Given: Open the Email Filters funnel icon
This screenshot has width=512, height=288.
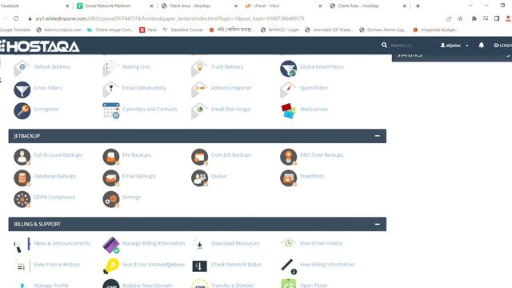Looking at the screenshot, I should (x=22, y=90).
